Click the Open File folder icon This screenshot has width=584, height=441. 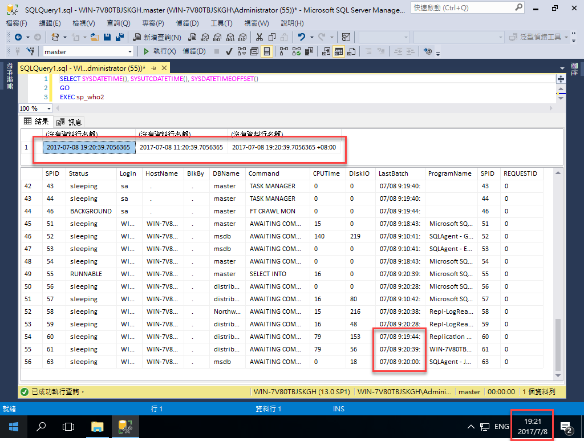[95, 37]
